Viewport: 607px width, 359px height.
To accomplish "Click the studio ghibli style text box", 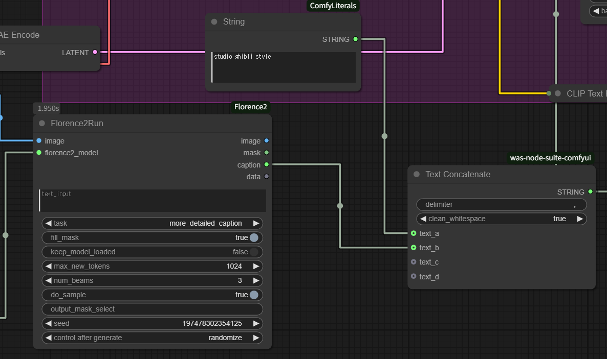I will click(x=284, y=67).
